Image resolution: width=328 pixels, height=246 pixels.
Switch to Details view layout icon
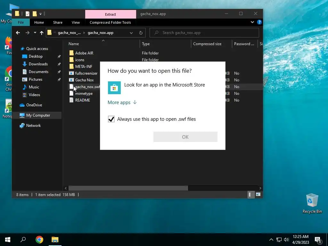pos(250,194)
